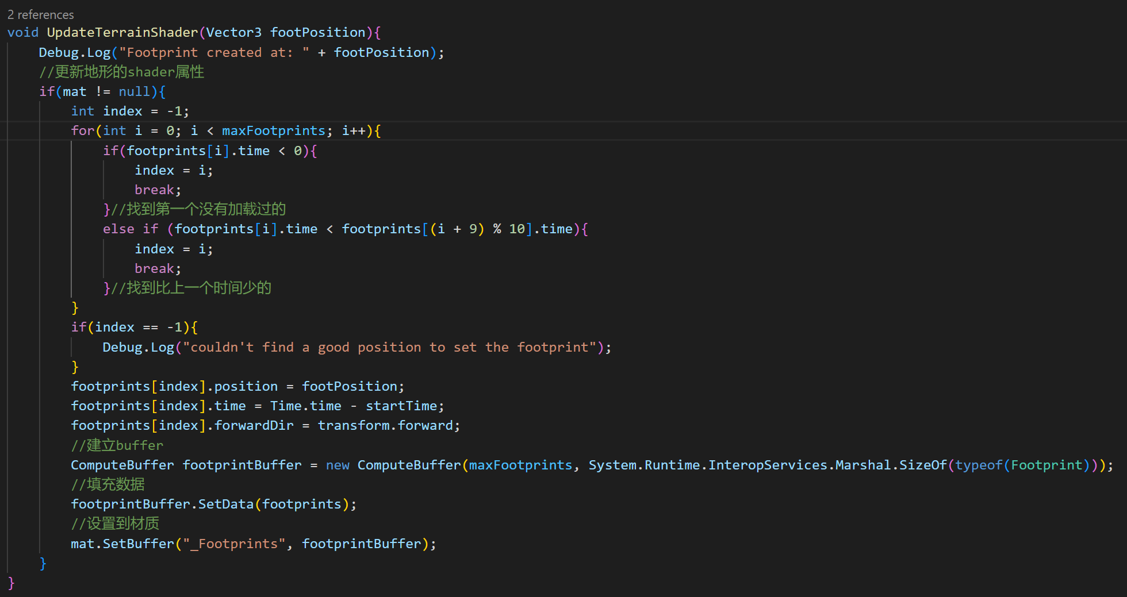Click maxFootprints in the for loop
The width and height of the screenshot is (1127, 597).
point(274,130)
